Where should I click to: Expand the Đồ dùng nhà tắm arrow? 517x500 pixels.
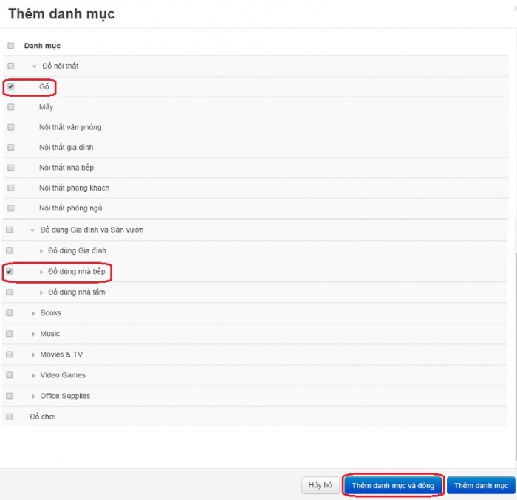point(41,292)
